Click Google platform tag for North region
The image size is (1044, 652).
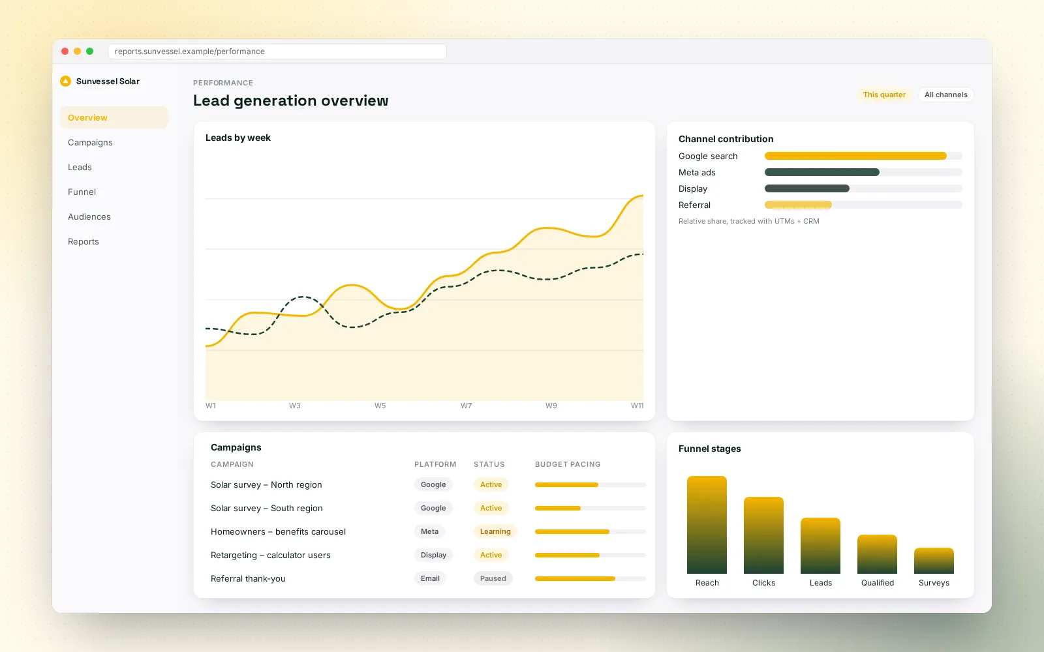433,484
